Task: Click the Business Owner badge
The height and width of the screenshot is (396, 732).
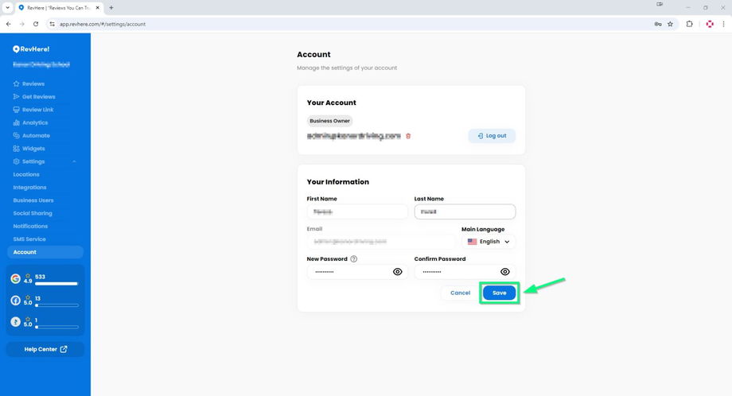Action: pos(329,121)
